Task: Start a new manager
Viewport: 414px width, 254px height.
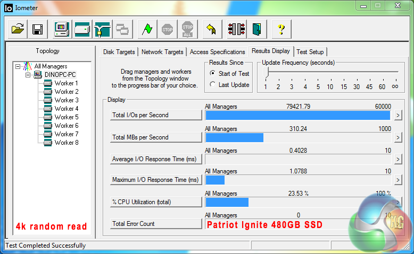Action: point(62,29)
